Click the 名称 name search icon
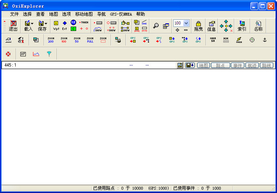 coord(258,25)
